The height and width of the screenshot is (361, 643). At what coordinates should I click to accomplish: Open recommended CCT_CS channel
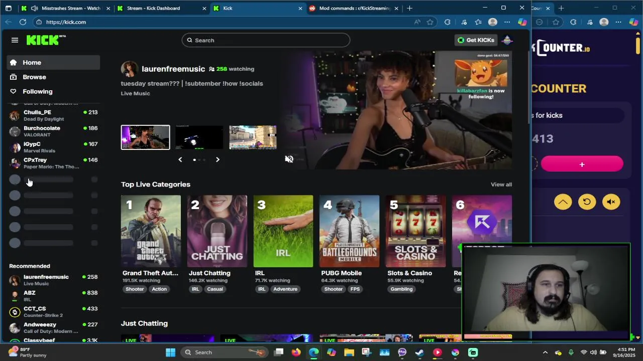[53, 312]
